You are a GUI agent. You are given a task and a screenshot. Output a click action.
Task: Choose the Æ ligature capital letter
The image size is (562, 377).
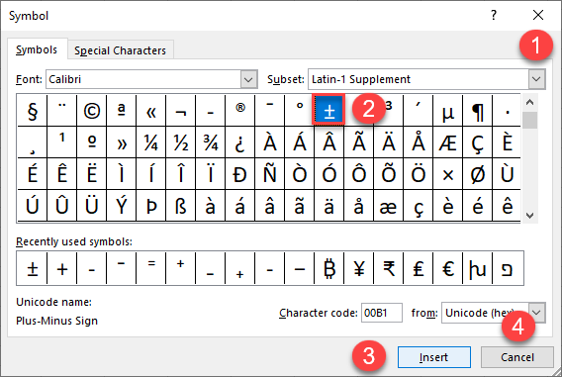pyautogui.click(x=448, y=142)
